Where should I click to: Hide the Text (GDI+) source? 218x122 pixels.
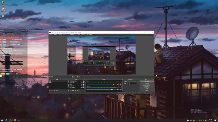click(x=82, y=86)
